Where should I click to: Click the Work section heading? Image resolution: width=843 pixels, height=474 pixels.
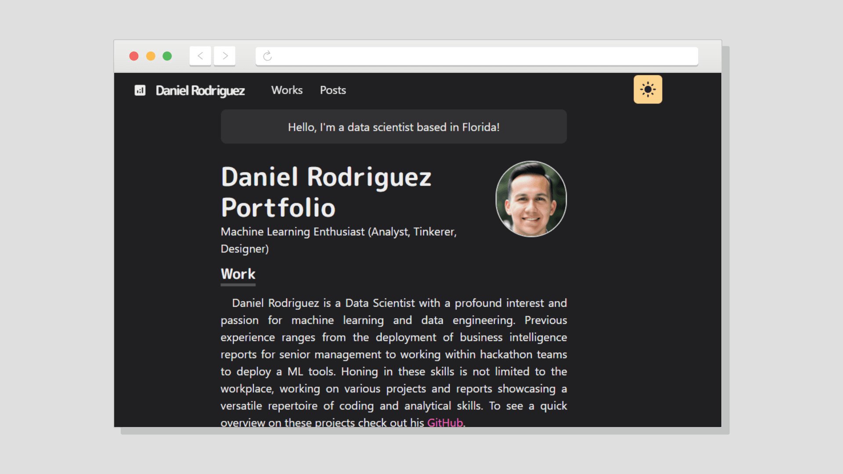[x=238, y=274]
